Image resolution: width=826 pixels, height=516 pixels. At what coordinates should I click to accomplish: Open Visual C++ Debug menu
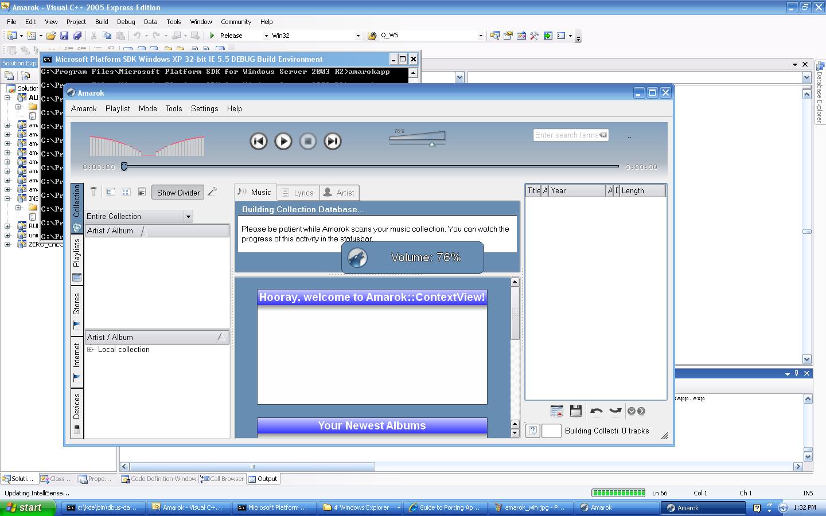126,22
